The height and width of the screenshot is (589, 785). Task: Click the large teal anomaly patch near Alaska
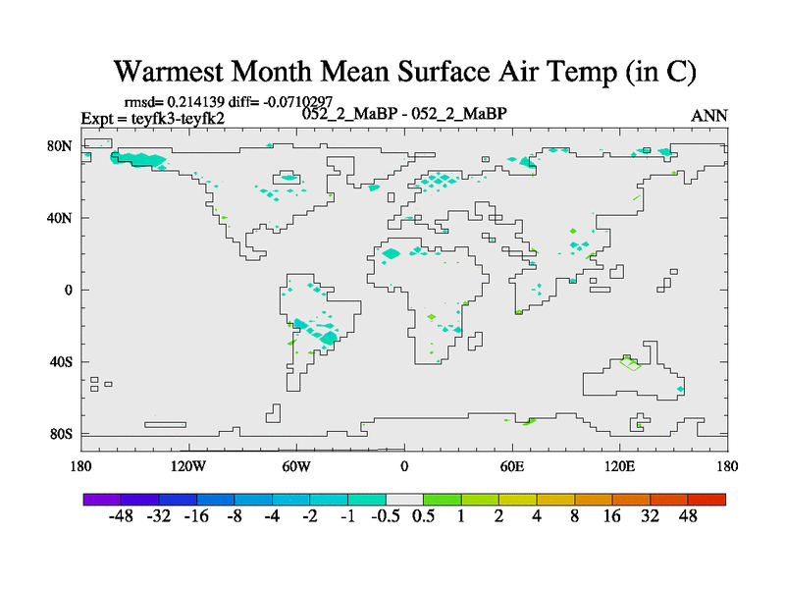140,159
